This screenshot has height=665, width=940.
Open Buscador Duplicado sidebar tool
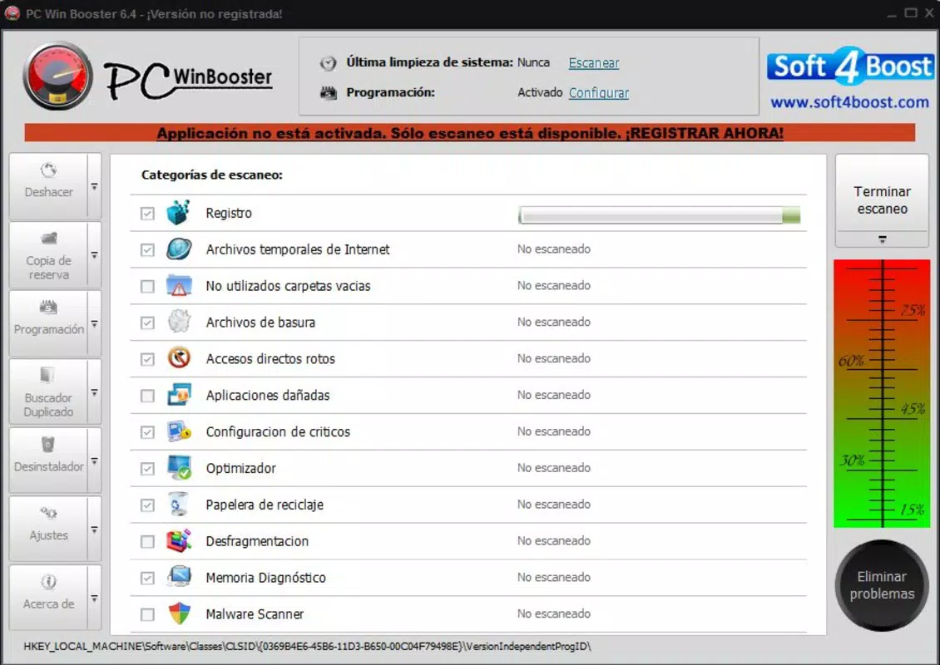coord(48,392)
